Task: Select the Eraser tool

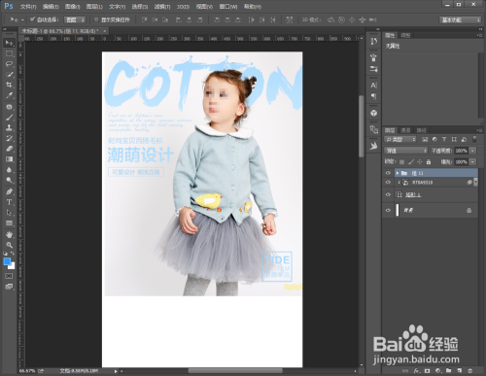Action: click(x=9, y=149)
